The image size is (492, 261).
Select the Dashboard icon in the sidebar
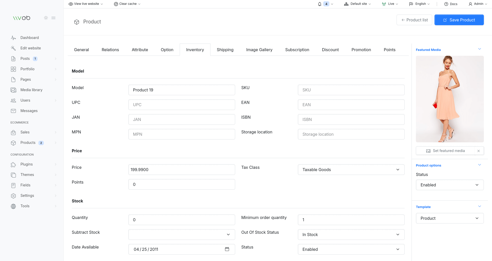coord(13,37)
